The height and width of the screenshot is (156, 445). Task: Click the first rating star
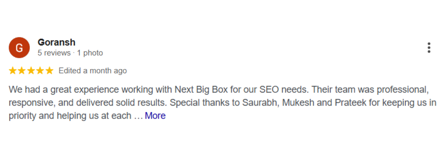tap(13, 71)
